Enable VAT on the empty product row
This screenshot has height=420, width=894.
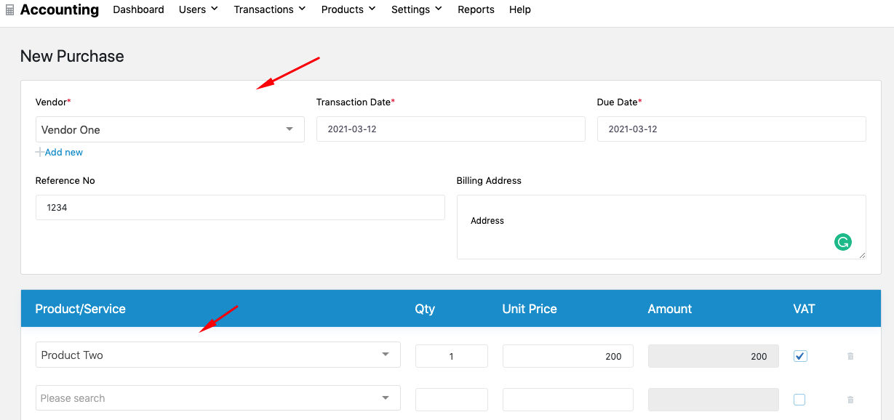point(799,399)
